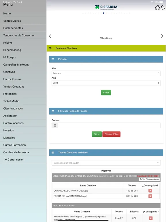
Task: Click the red Eliminar Filtro button
Action: [x=111, y=134]
